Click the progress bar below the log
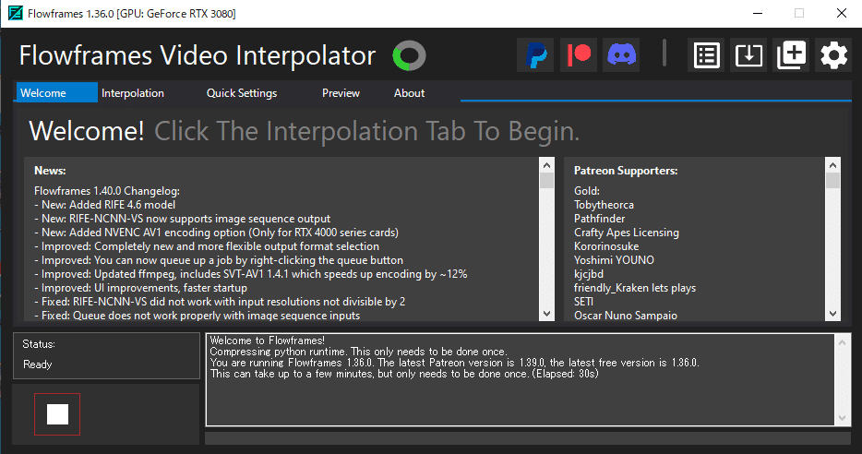 click(528, 438)
